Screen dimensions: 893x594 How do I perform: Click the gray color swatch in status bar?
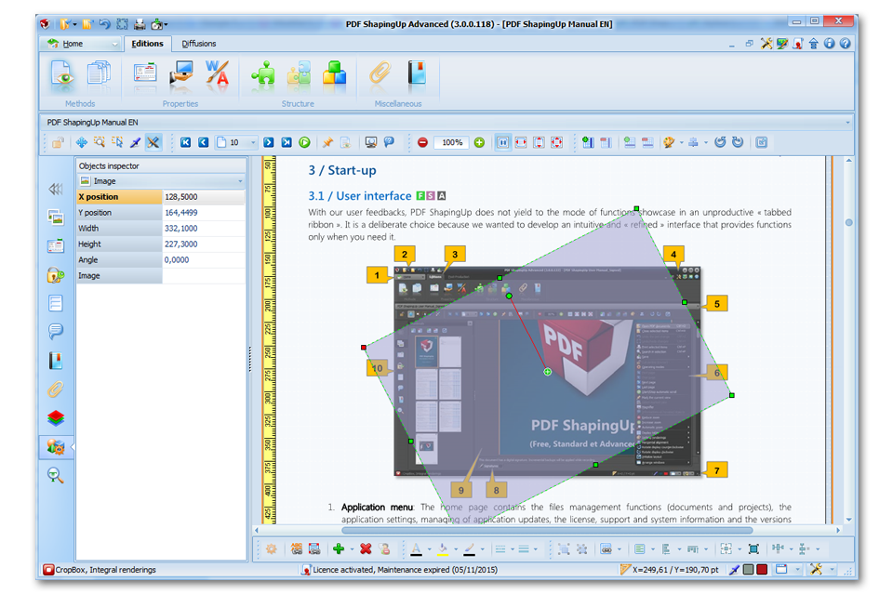point(749,570)
